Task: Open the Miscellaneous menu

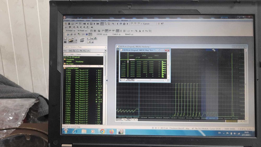Action: coord(114,20)
